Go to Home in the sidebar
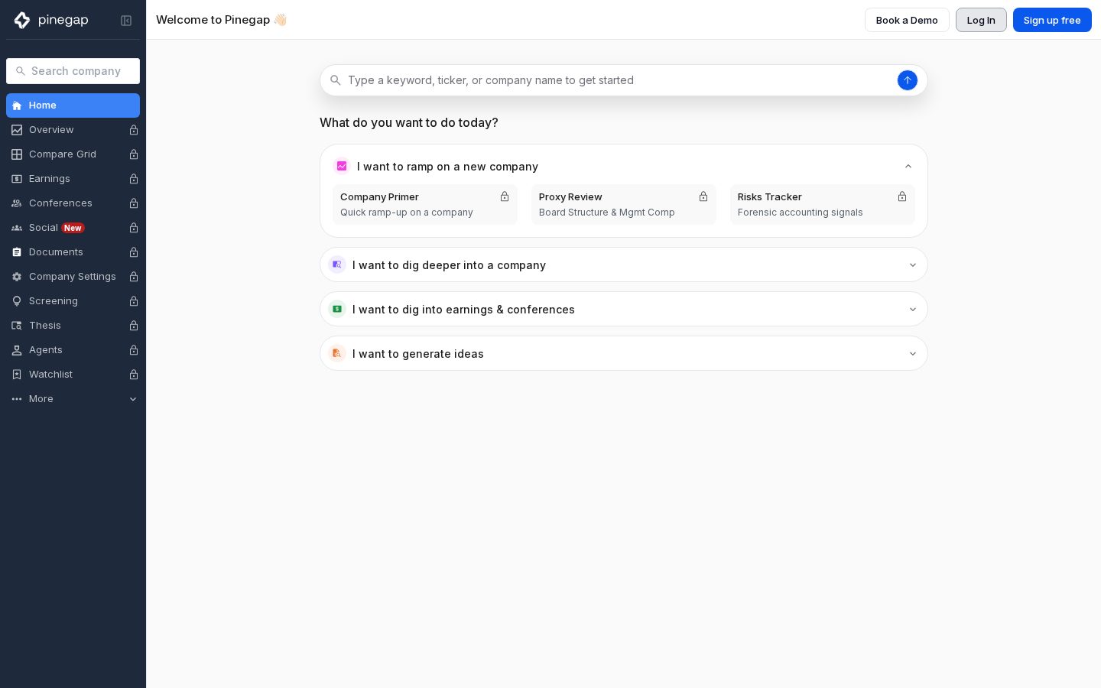 73,105
